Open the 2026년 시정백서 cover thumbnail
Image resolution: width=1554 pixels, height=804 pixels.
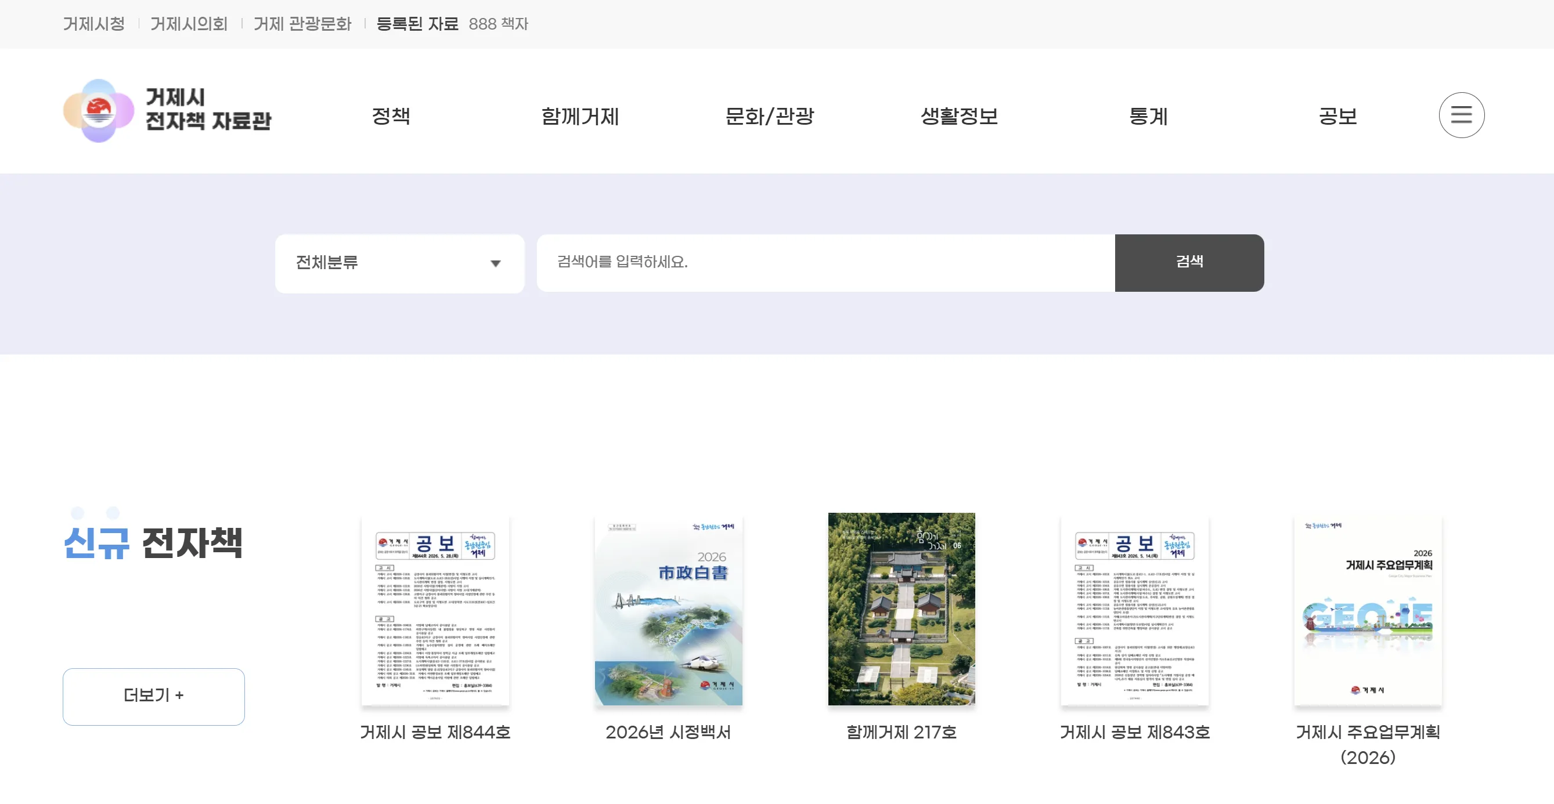(x=668, y=610)
